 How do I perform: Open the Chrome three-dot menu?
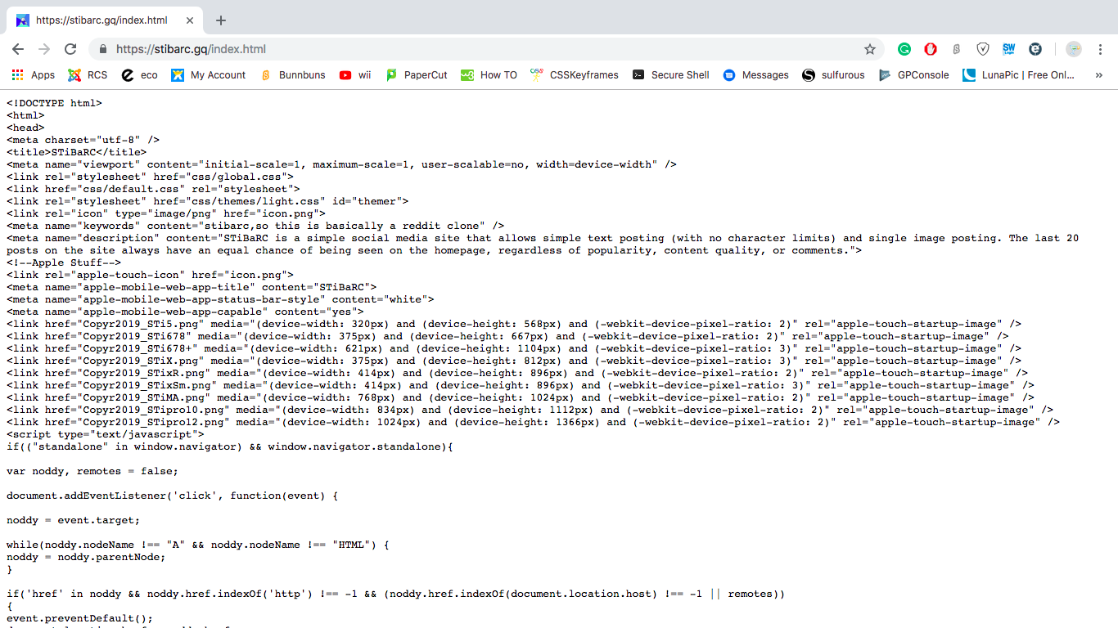[1101, 49]
